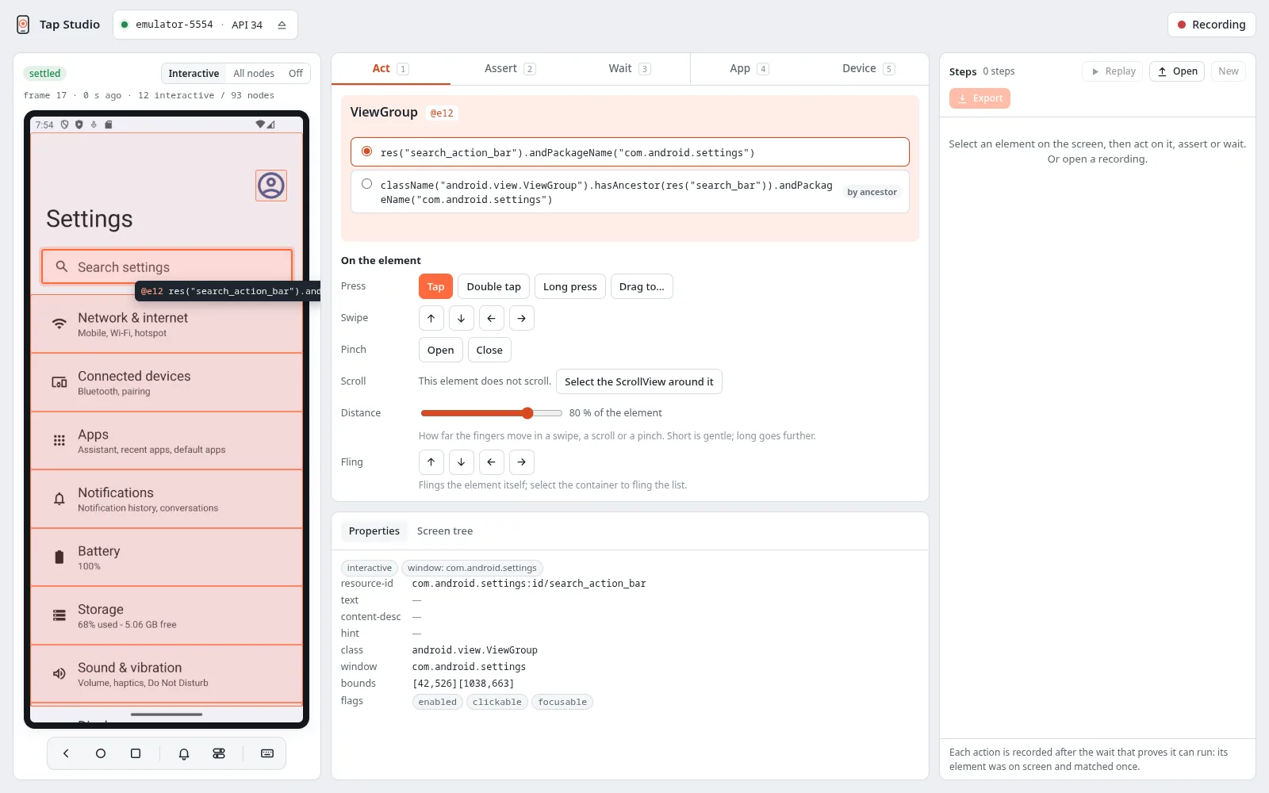Tap the Android back navigation icon
The width and height of the screenshot is (1269, 793).
66,753
